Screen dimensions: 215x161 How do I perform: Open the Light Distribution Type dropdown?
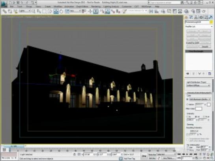[x=198, y=85]
